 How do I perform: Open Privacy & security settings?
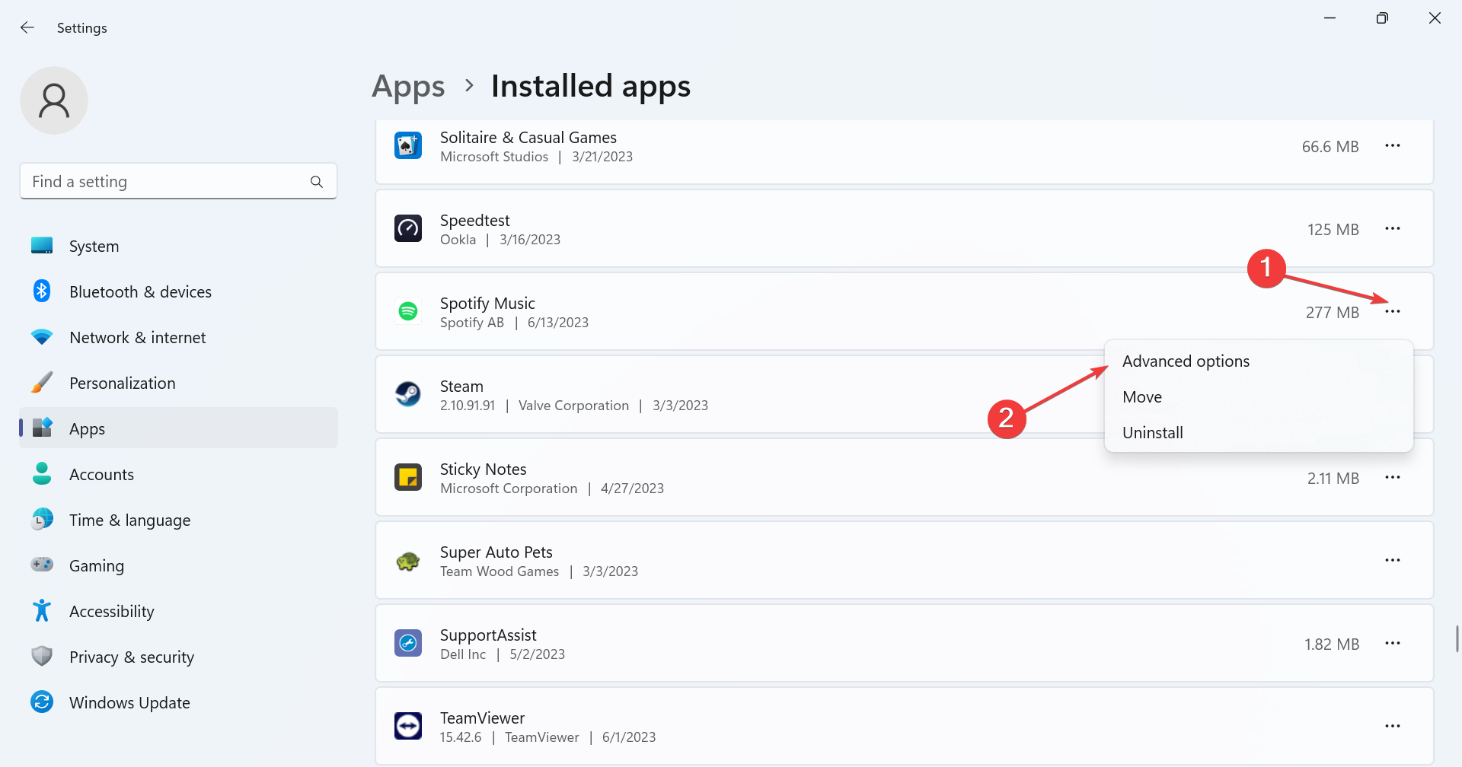(x=178, y=657)
